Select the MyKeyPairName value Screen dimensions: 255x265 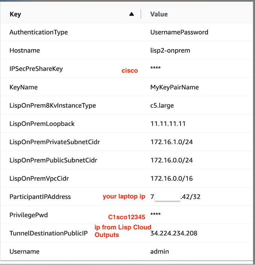[175, 87]
